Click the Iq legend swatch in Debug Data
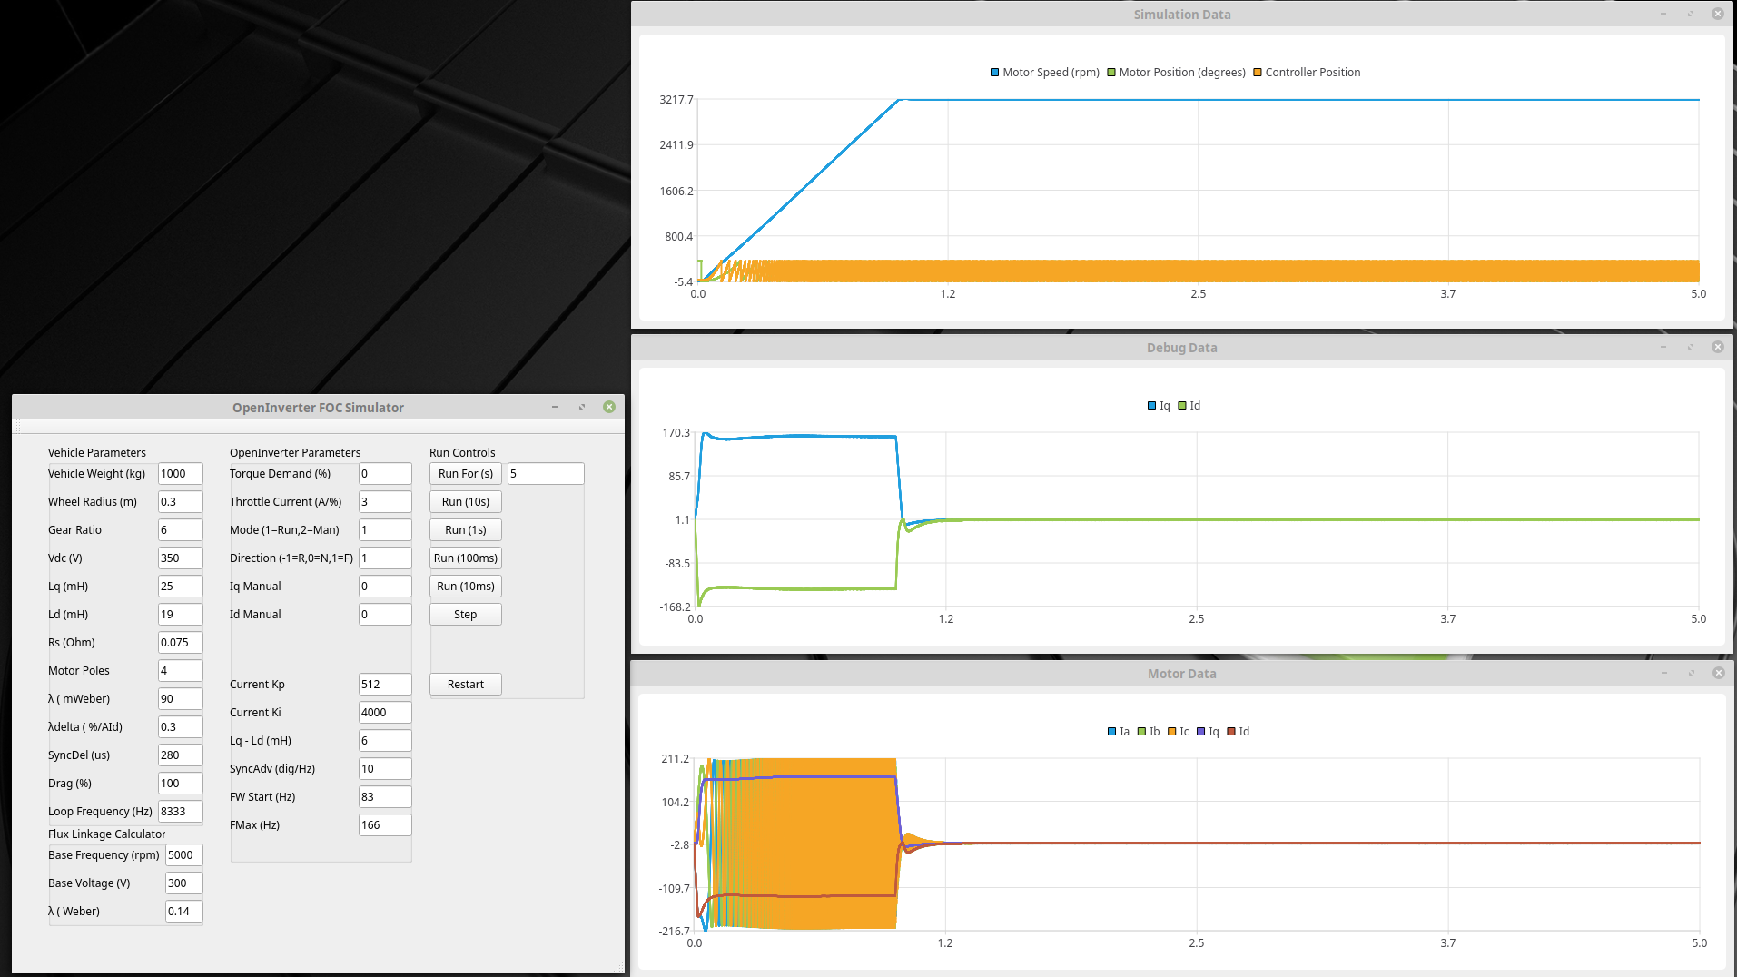Image resolution: width=1737 pixels, height=977 pixels. [x=1152, y=406]
